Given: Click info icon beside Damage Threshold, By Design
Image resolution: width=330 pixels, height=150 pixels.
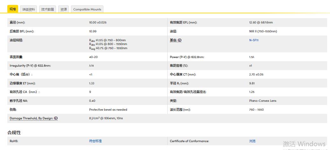Looking at the screenshot, I should click(56, 118).
